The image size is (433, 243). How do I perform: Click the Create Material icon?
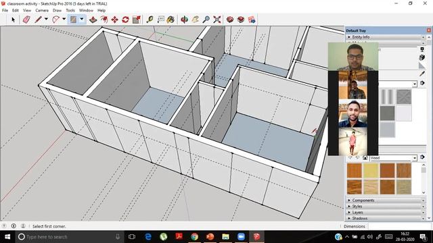422,57
